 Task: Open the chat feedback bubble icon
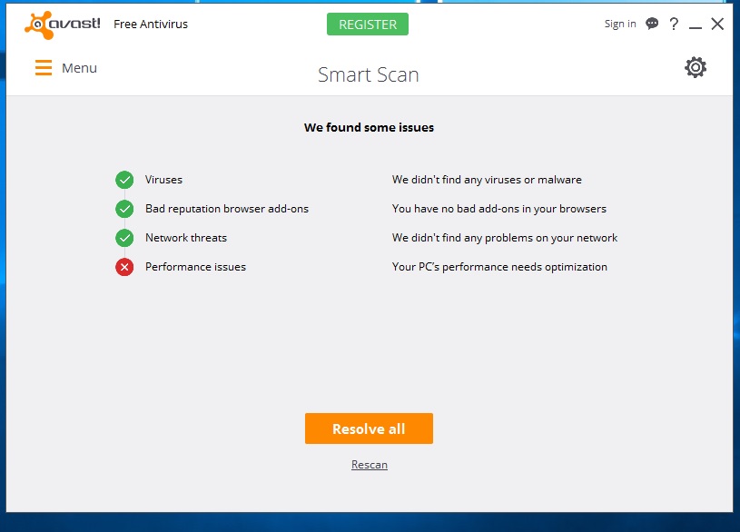pyautogui.click(x=652, y=24)
